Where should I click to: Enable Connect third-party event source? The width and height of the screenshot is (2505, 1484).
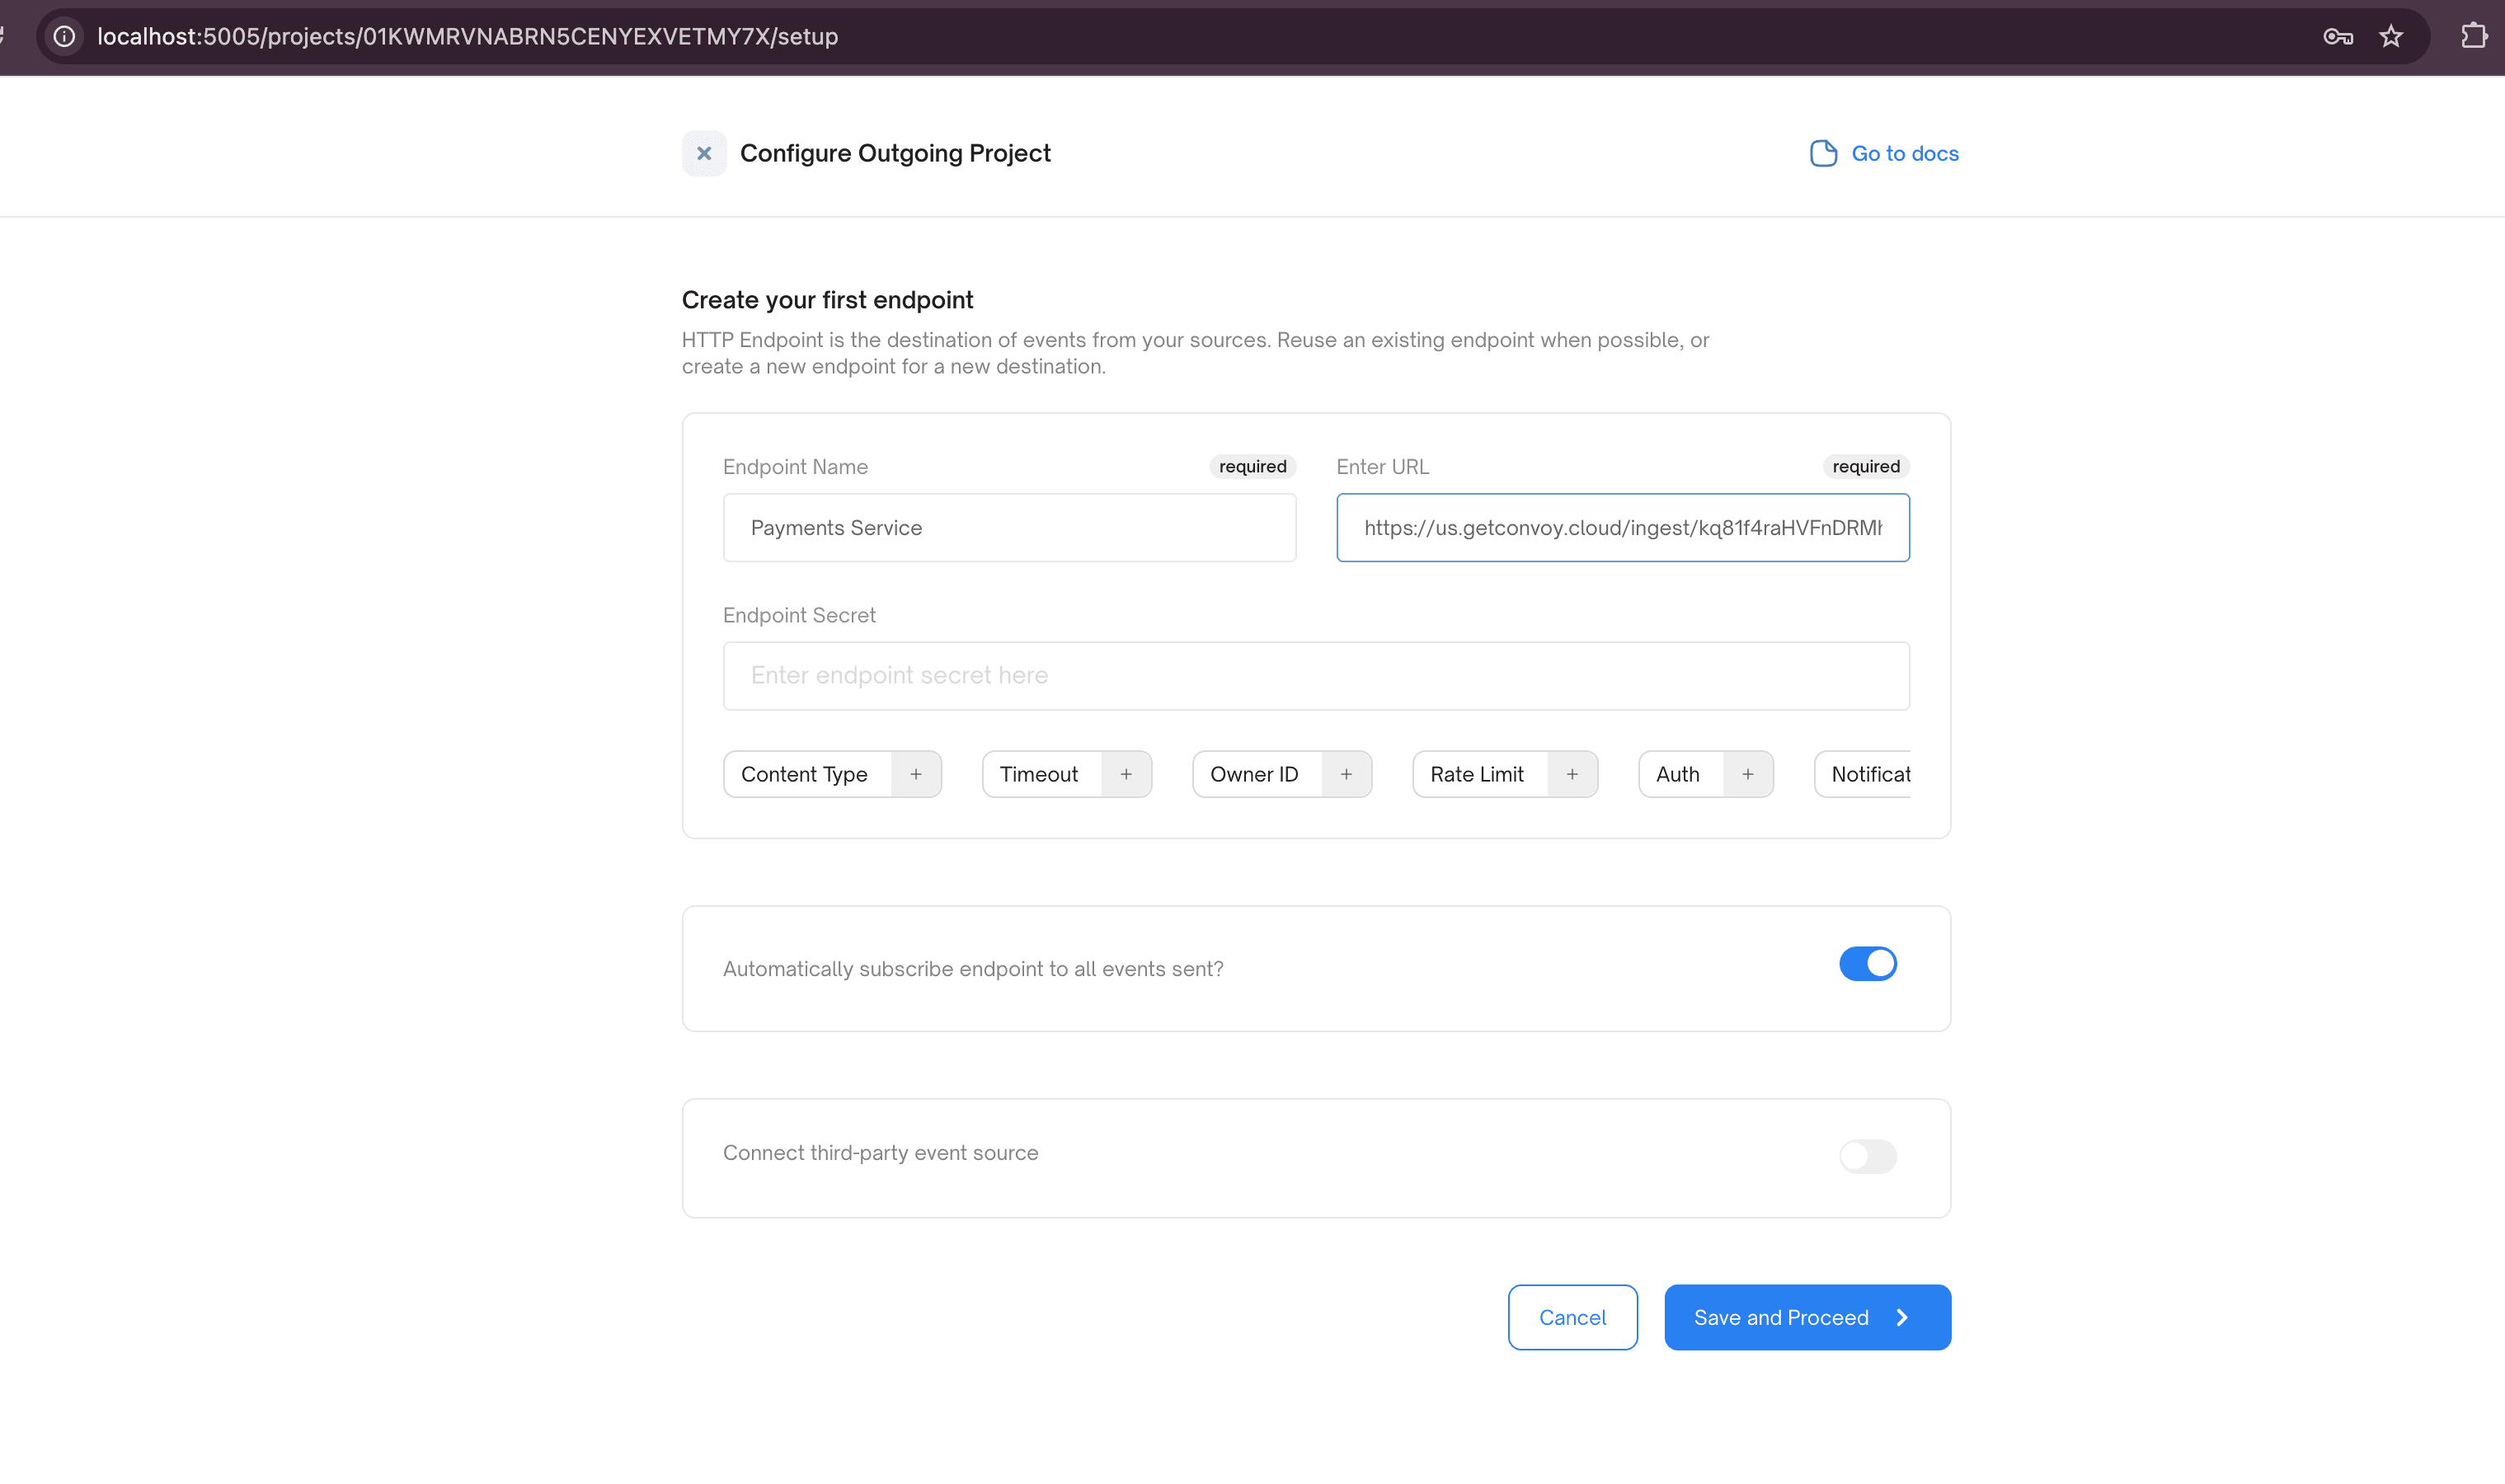[1867, 1156]
